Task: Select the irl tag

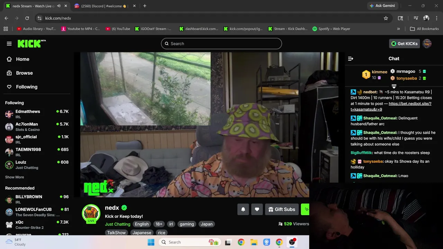Action: click(x=171, y=224)
